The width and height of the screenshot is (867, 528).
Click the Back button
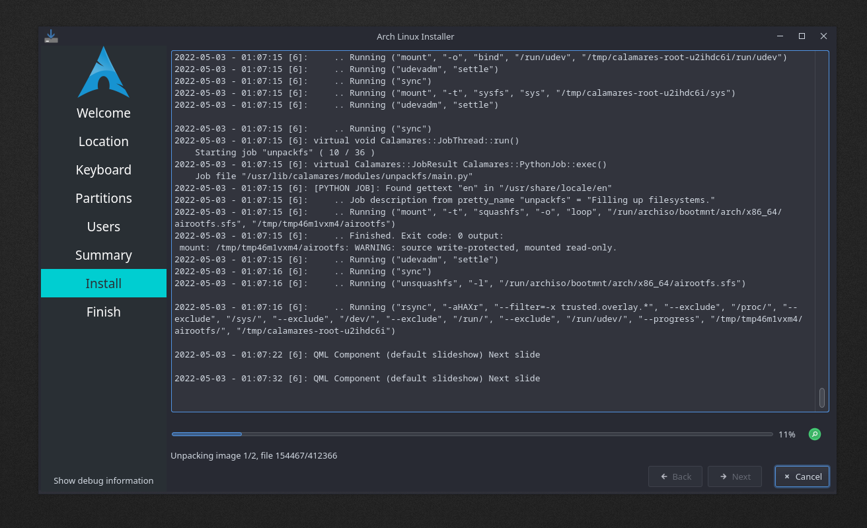click(x=675, y=476)
